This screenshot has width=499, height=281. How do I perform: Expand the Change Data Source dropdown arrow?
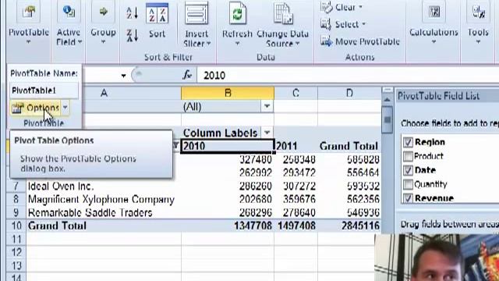point(298,44)
